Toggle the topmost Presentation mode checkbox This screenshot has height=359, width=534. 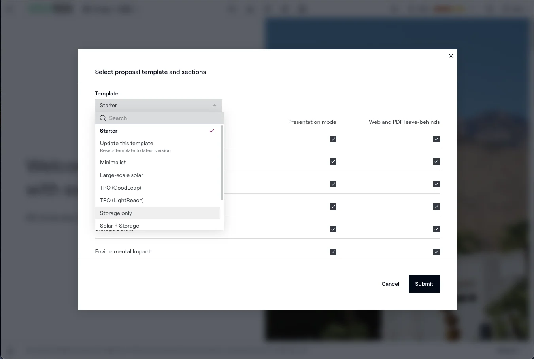tap(333, 139)
